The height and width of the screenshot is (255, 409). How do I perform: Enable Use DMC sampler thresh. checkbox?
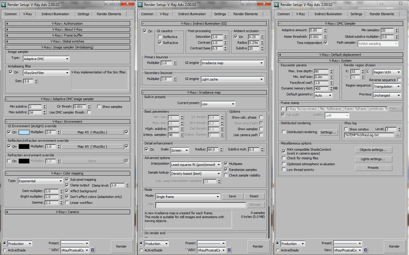(89, 112)
